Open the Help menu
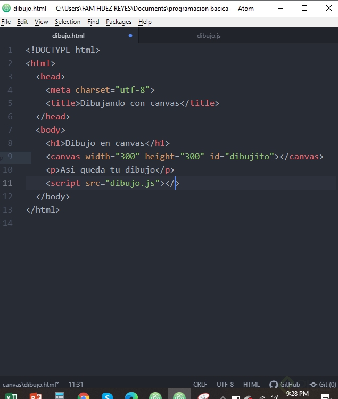The width and height of the screenshot is (338, 399). [x=145, y=22]
